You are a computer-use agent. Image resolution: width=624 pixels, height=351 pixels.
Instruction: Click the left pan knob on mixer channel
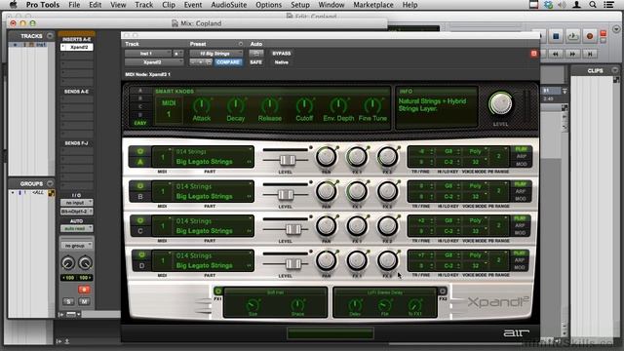[68, 262]
